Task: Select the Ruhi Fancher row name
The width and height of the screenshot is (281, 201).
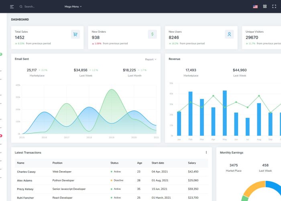Action: coord(25,198)
